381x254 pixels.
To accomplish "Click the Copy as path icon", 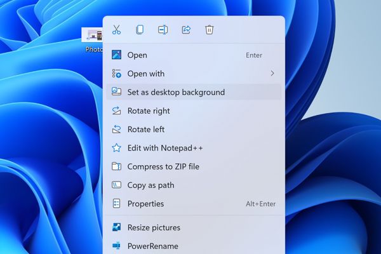I will tap(116, 185).
